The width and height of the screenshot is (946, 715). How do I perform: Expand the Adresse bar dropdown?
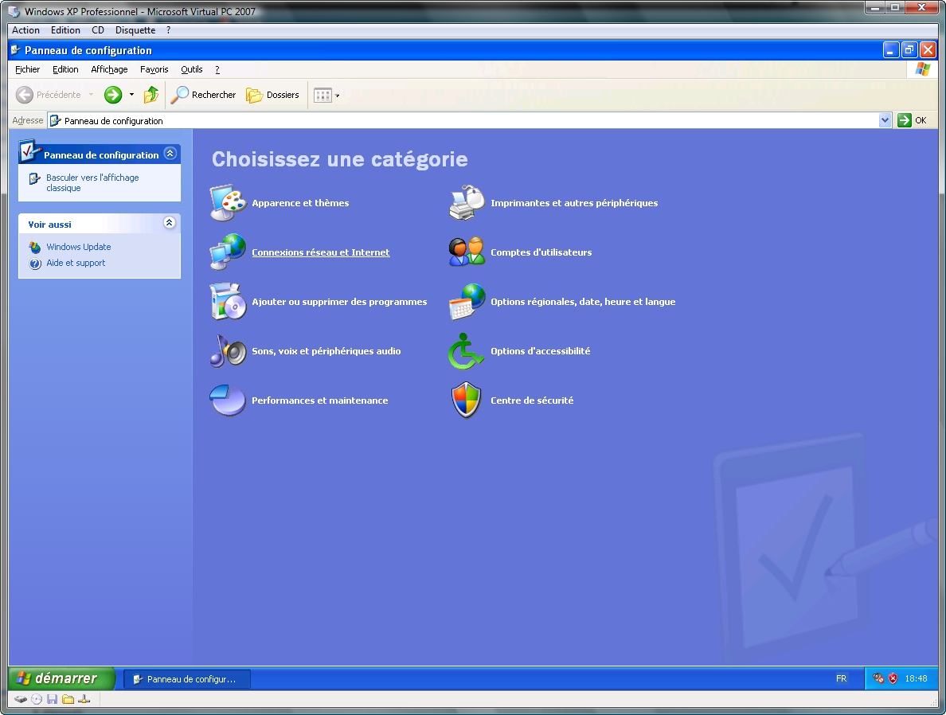tap(885, 120)
